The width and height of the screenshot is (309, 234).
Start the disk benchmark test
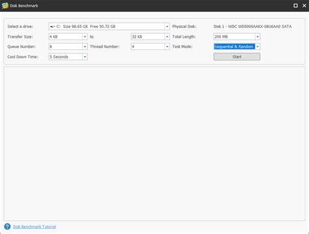(237, 57)
